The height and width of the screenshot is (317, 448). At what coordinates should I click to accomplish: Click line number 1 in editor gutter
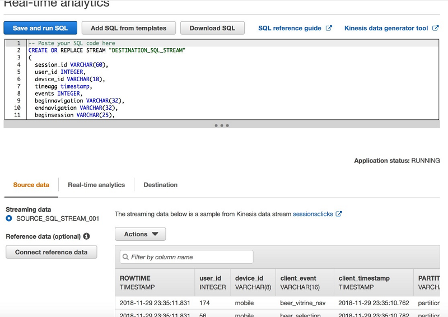18,43
